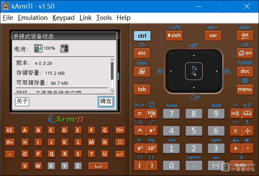259x176 pixels.
Task: Click the flag key
Action: (120, 142)
